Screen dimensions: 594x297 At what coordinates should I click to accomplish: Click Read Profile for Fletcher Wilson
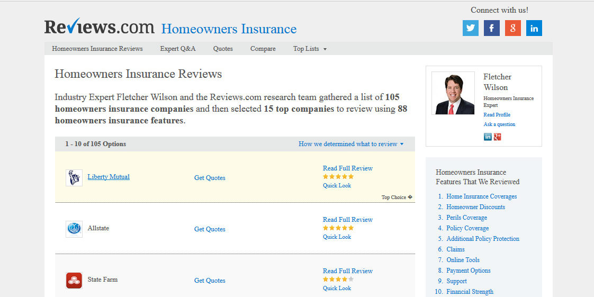coord(497,115)
